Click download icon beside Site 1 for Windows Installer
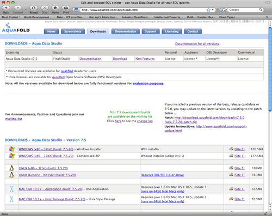The image size is (272, 216). (x=231, y=149)
